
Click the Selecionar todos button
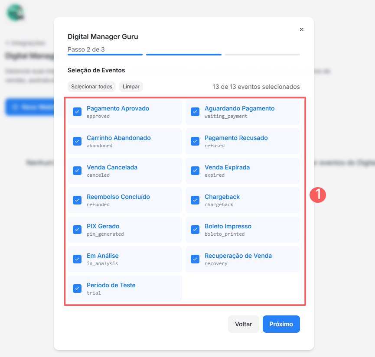[x=91, y=87]
